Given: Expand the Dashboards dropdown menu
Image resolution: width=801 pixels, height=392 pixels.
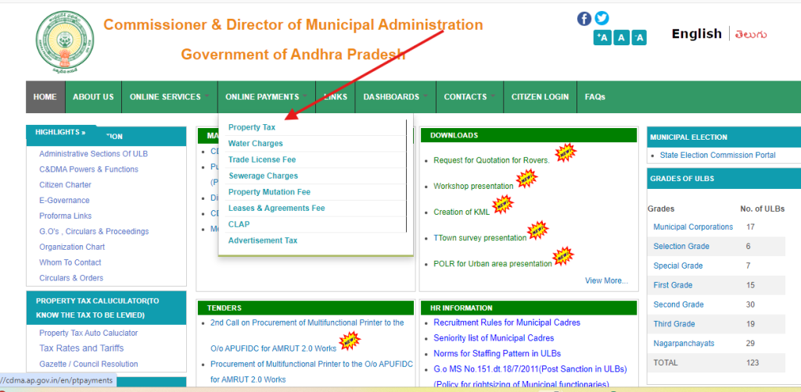Looking at the screenshot, I should pos(391,97).
